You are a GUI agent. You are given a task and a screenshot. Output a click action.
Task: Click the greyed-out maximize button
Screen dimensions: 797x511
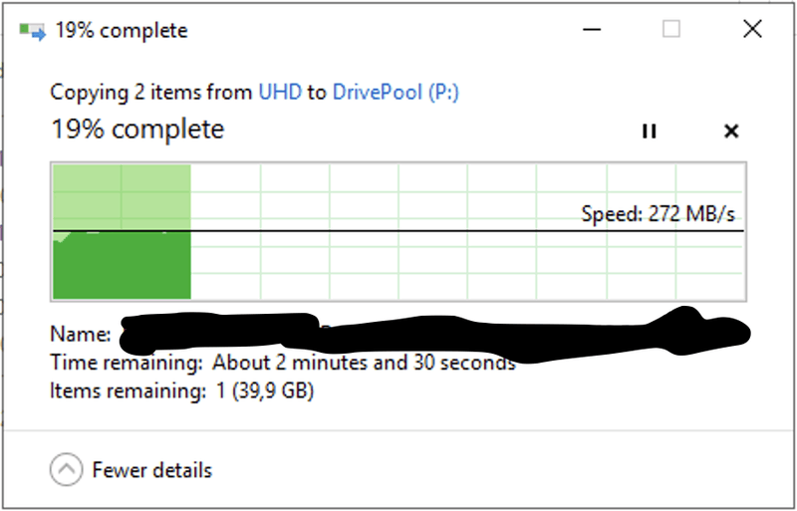pos(670,30)
